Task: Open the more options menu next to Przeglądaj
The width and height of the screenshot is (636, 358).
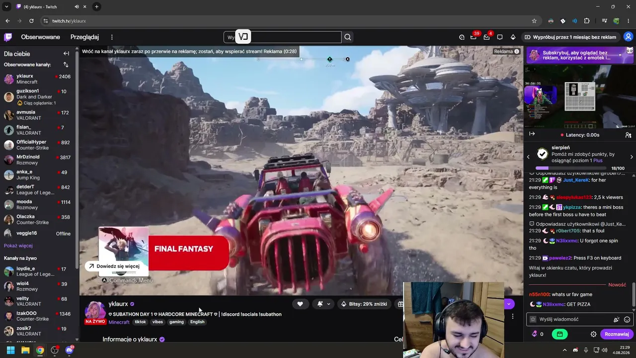Action: click(112, 37)
